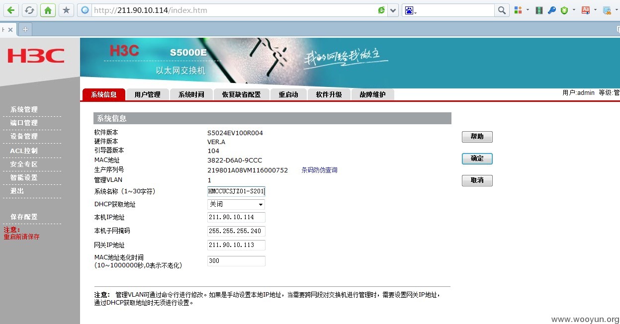Click the software version S5024EV100R004 text
The width and height of the screenshot is (620, 324).
coord(235,133)
